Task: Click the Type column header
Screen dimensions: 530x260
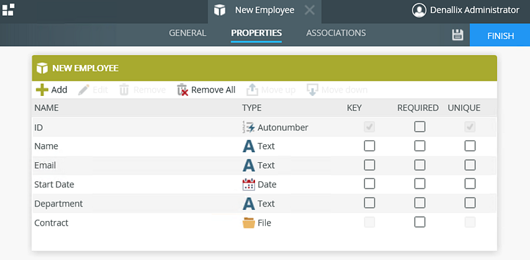Action: (x=252, y=108)
